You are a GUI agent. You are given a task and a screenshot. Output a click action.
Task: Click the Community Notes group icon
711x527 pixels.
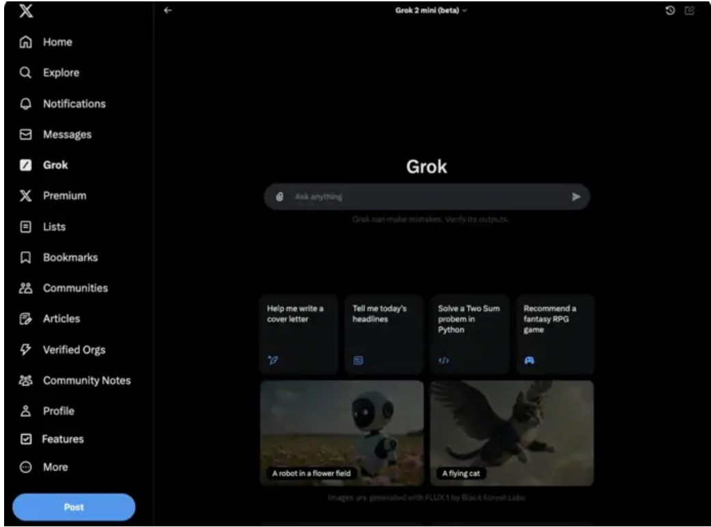[26, 381]
